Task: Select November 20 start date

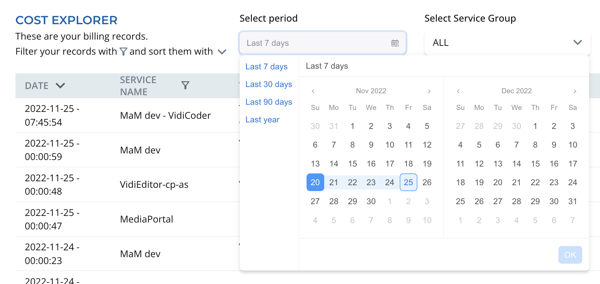Action: 315,183
